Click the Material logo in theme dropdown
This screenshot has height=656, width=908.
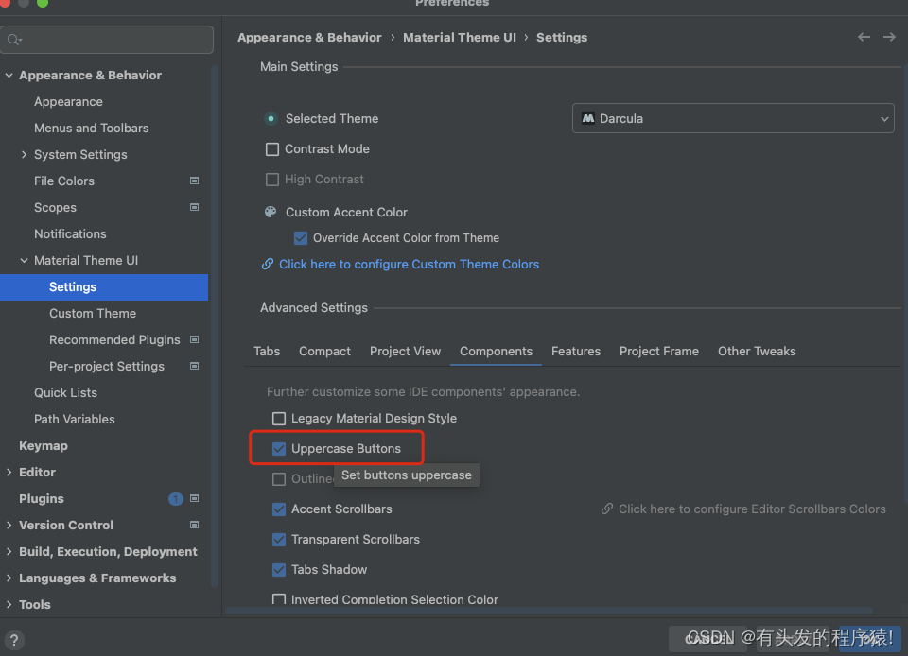coord(587,118)
